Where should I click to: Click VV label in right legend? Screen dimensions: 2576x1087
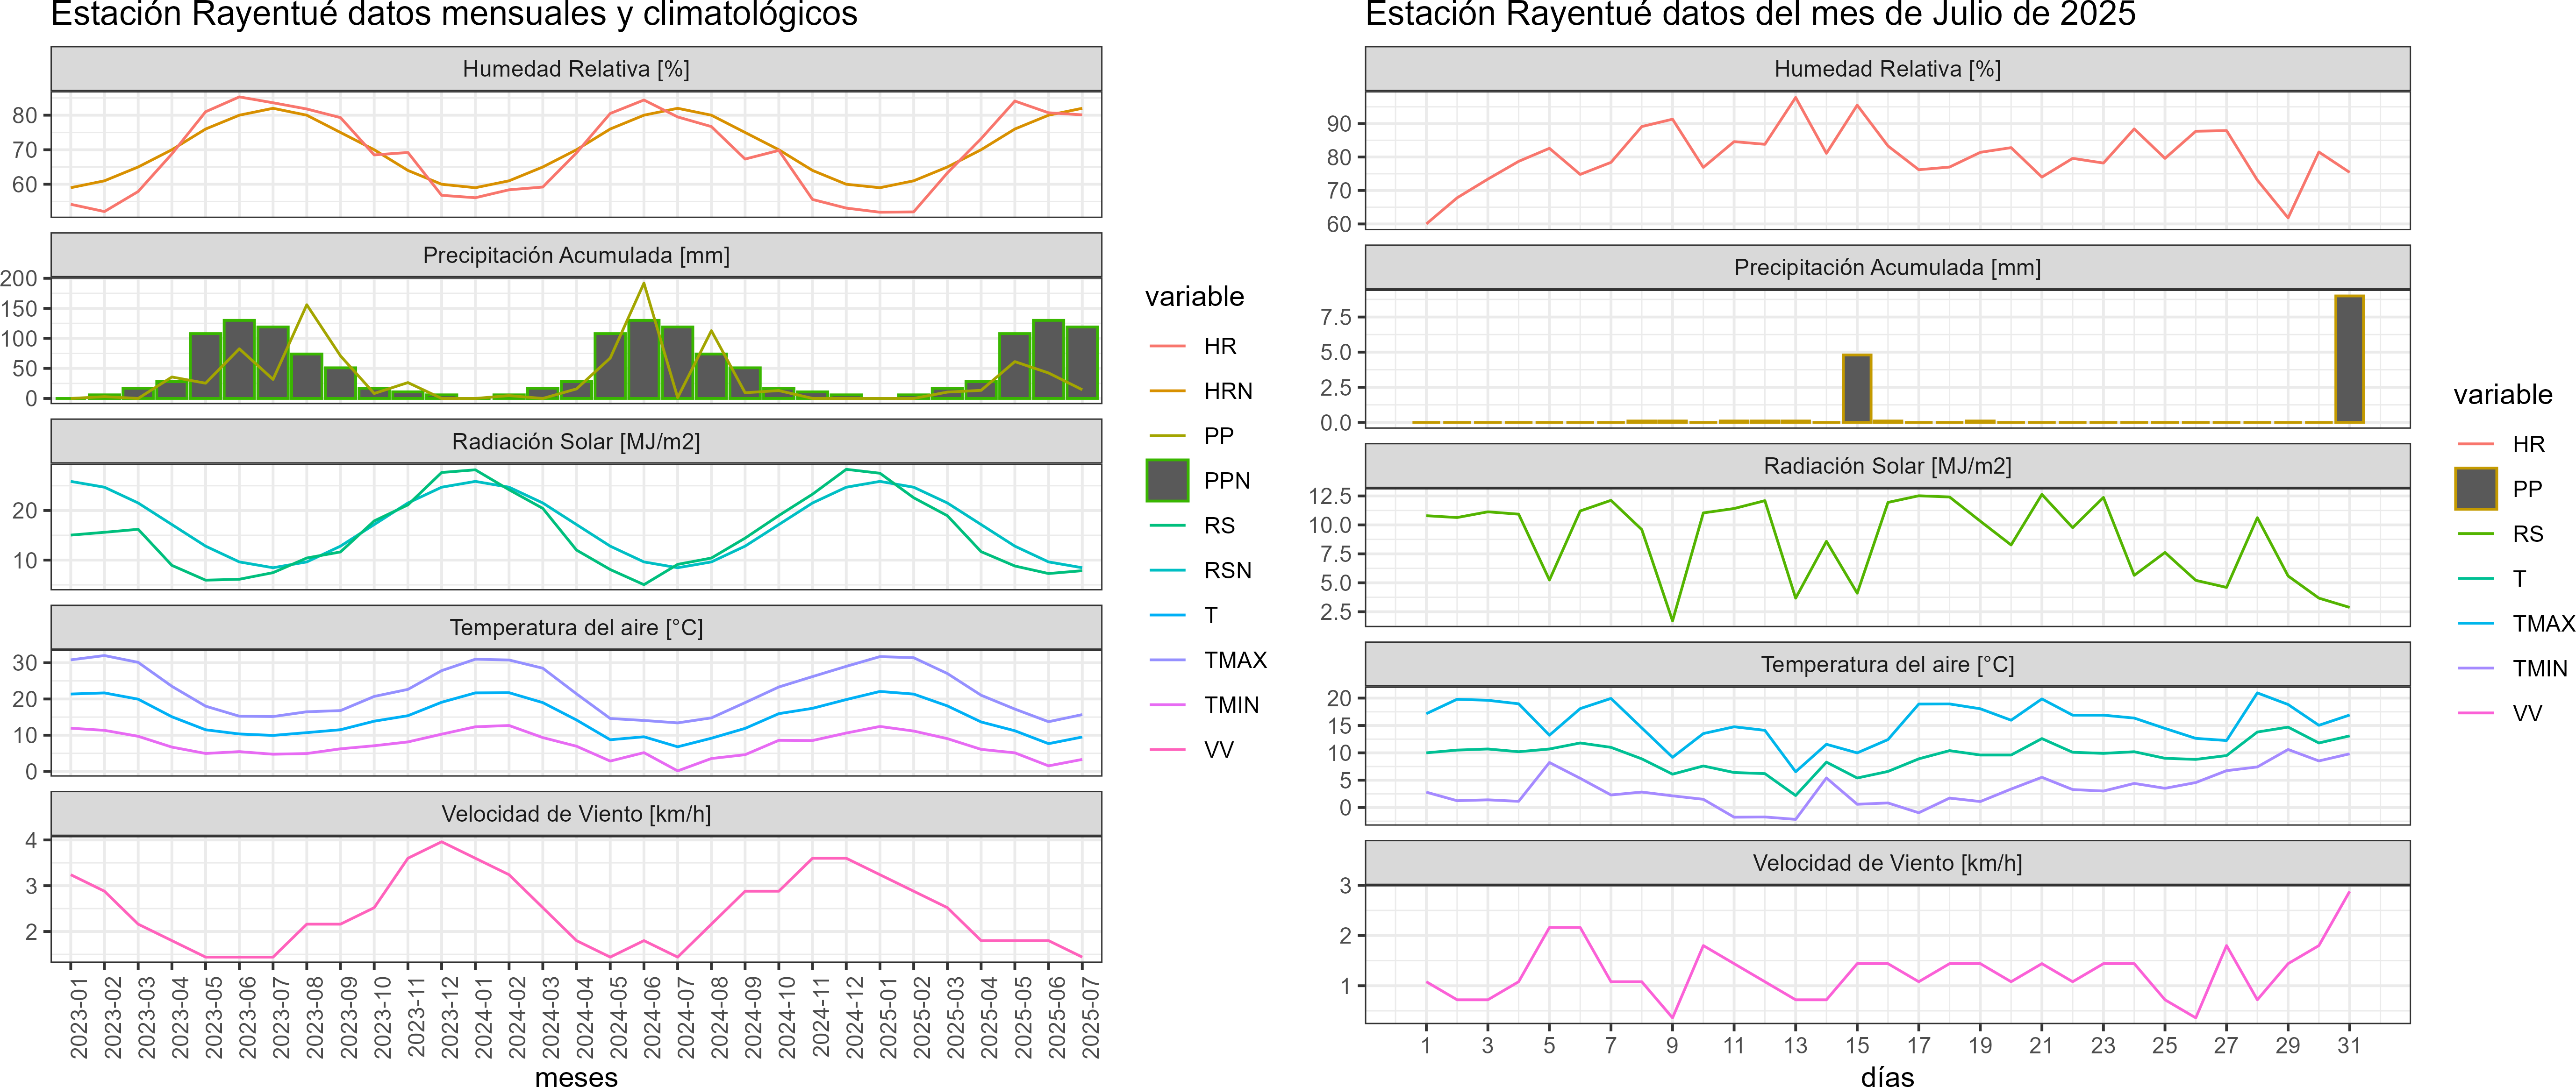point(2527,713)
